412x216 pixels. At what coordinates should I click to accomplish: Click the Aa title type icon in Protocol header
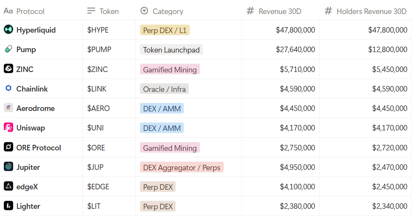(8, 11)
